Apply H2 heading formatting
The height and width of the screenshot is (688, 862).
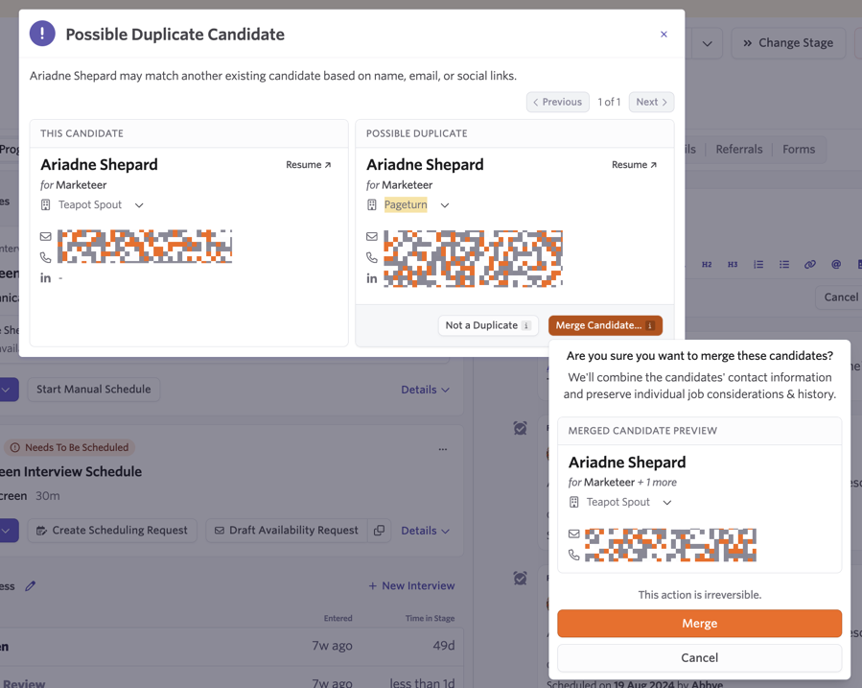point(707,265)
